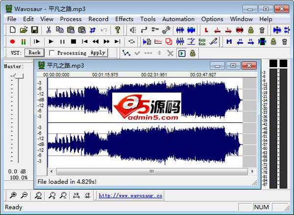Open the File menu
294x215 pixels.
12,19
